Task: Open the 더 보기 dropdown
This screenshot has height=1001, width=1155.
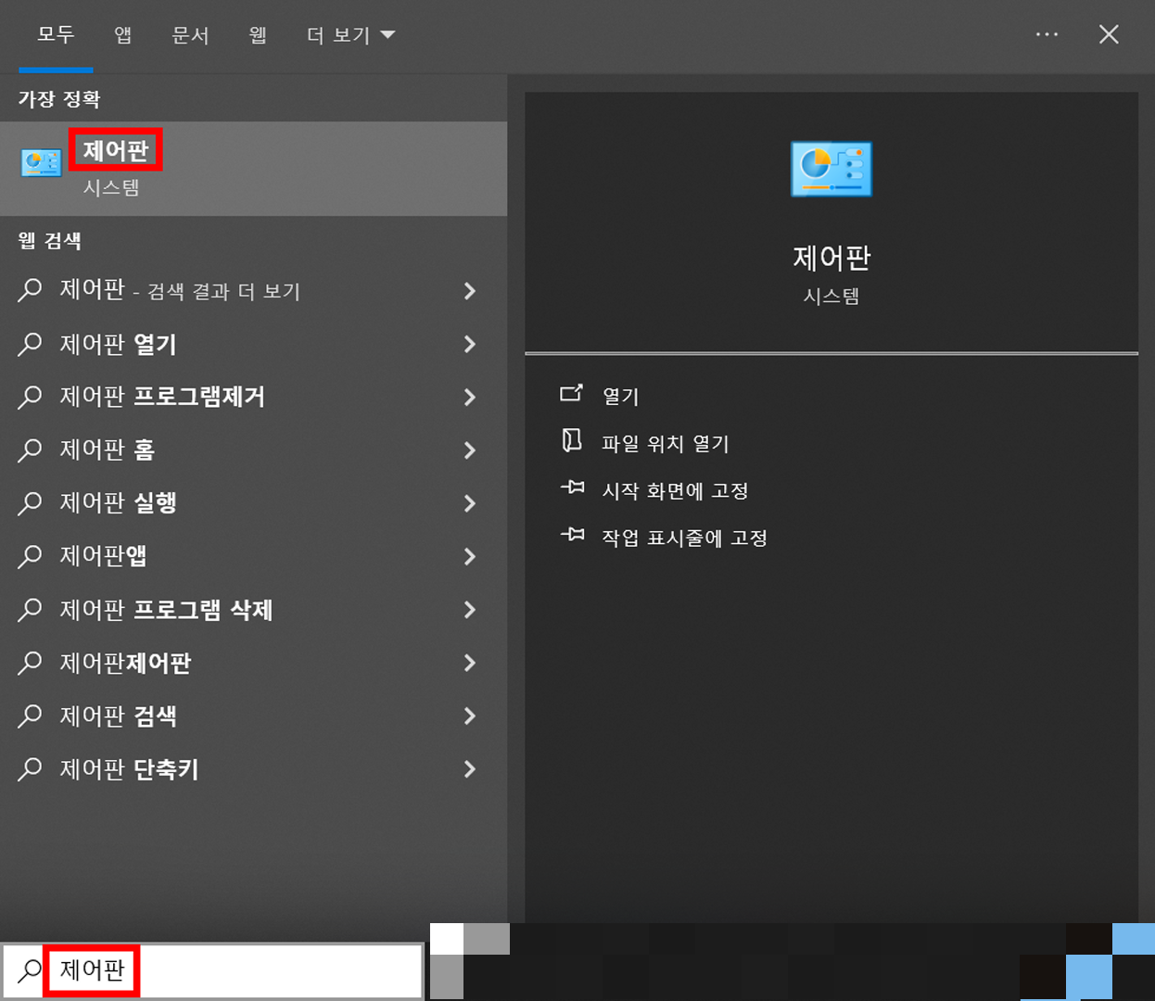Action: tap(350, 35)
